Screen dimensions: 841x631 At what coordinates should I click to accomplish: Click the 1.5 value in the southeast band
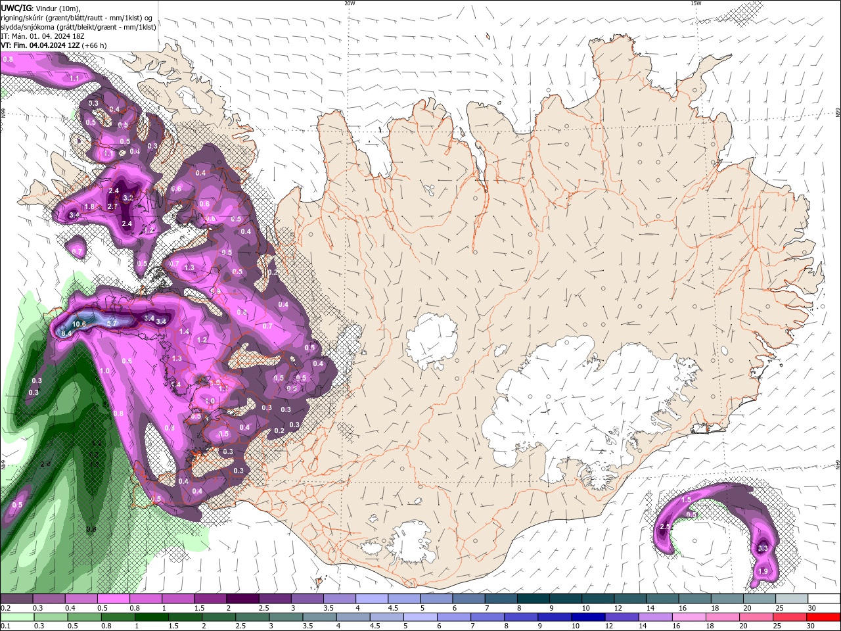pos(686,500)
